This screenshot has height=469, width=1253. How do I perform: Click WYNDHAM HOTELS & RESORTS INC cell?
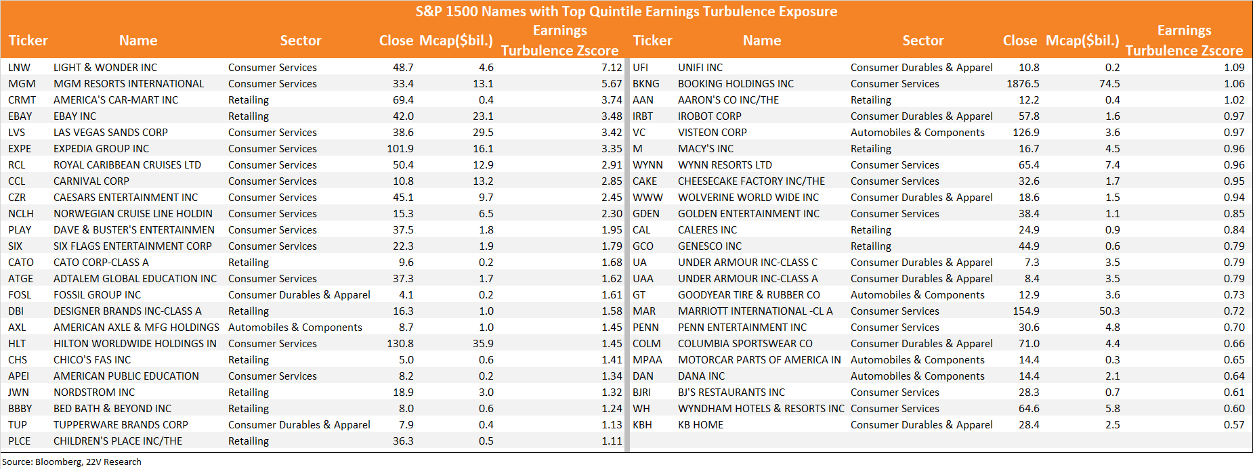pos(761,409)
